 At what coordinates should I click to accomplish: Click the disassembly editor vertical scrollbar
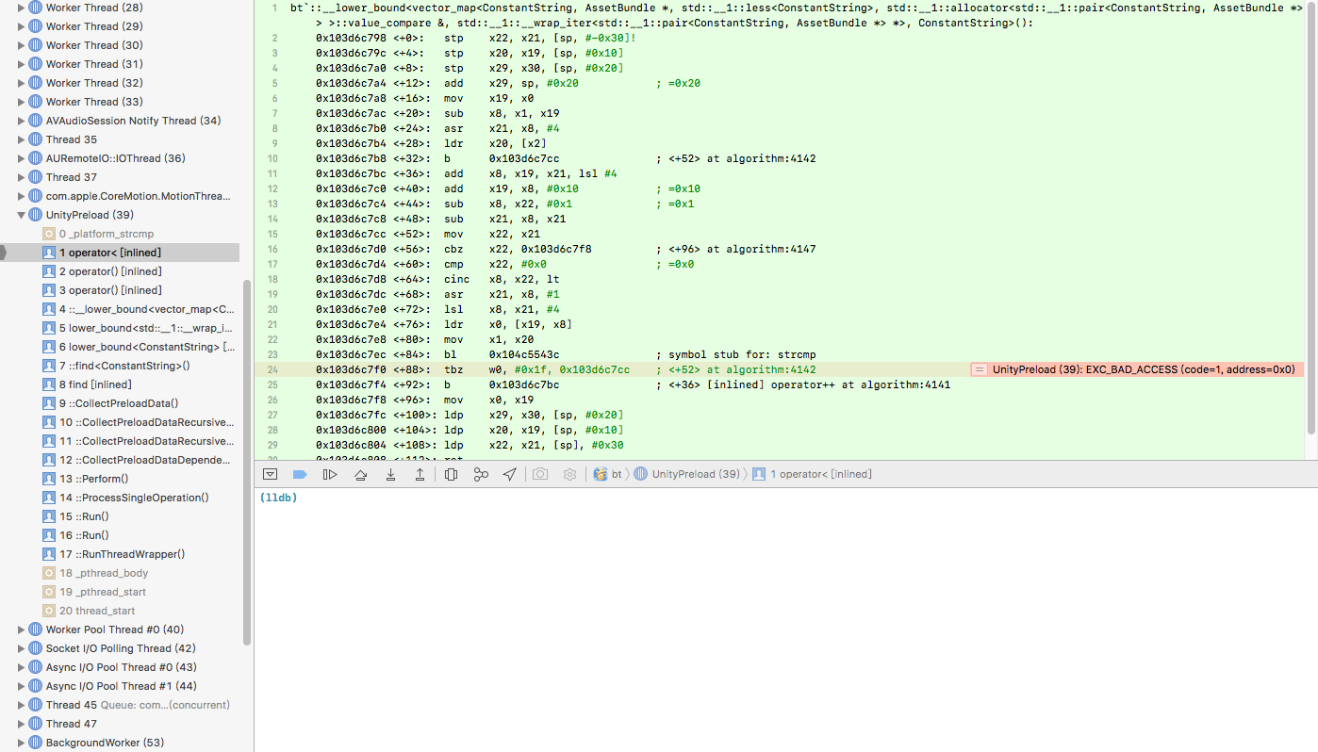(1311, 217)
